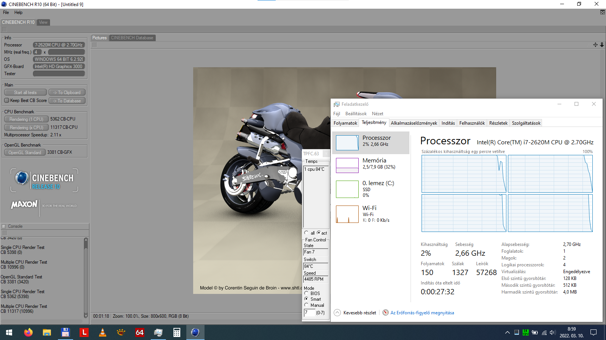The height and width of the screenshot is (340, 606).
Task: Open the notification center icon
Action: coord(594,332)
